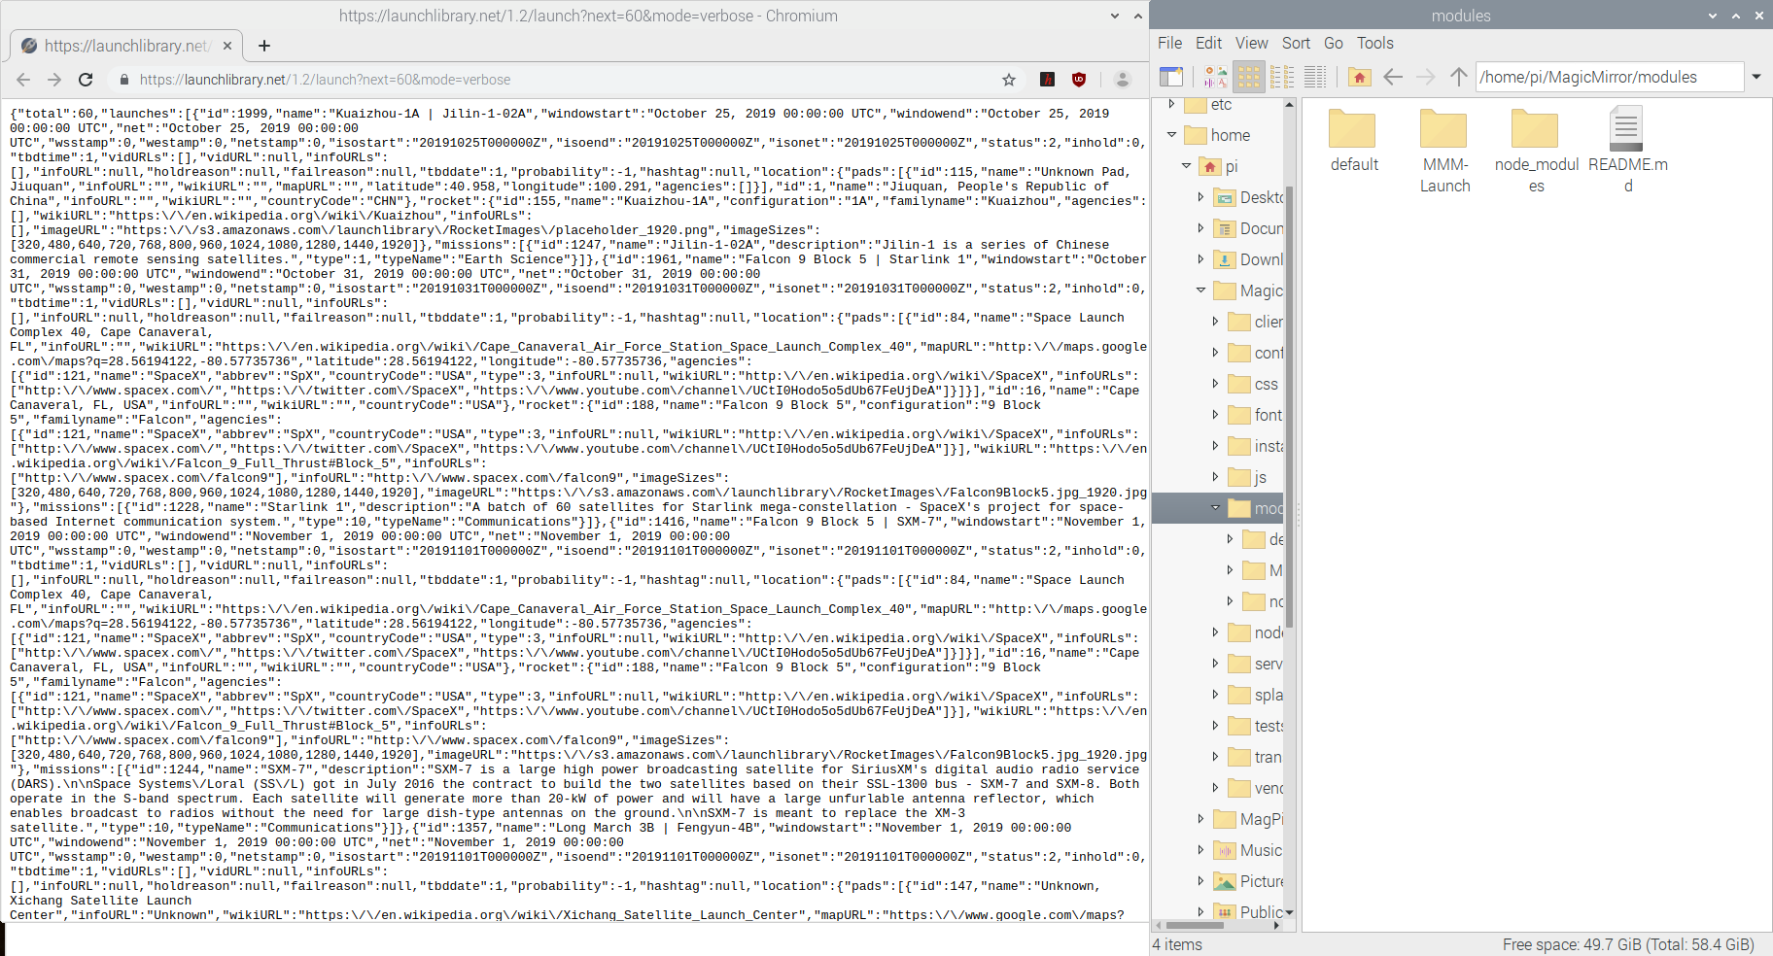The image size is (1773, 956).
Task: Expand the fonts tree node
Action: [x=1215, y=415]
